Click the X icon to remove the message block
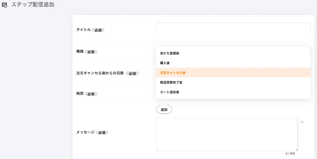317x159 pixels. pyautogui.click(x=302, y=122)
